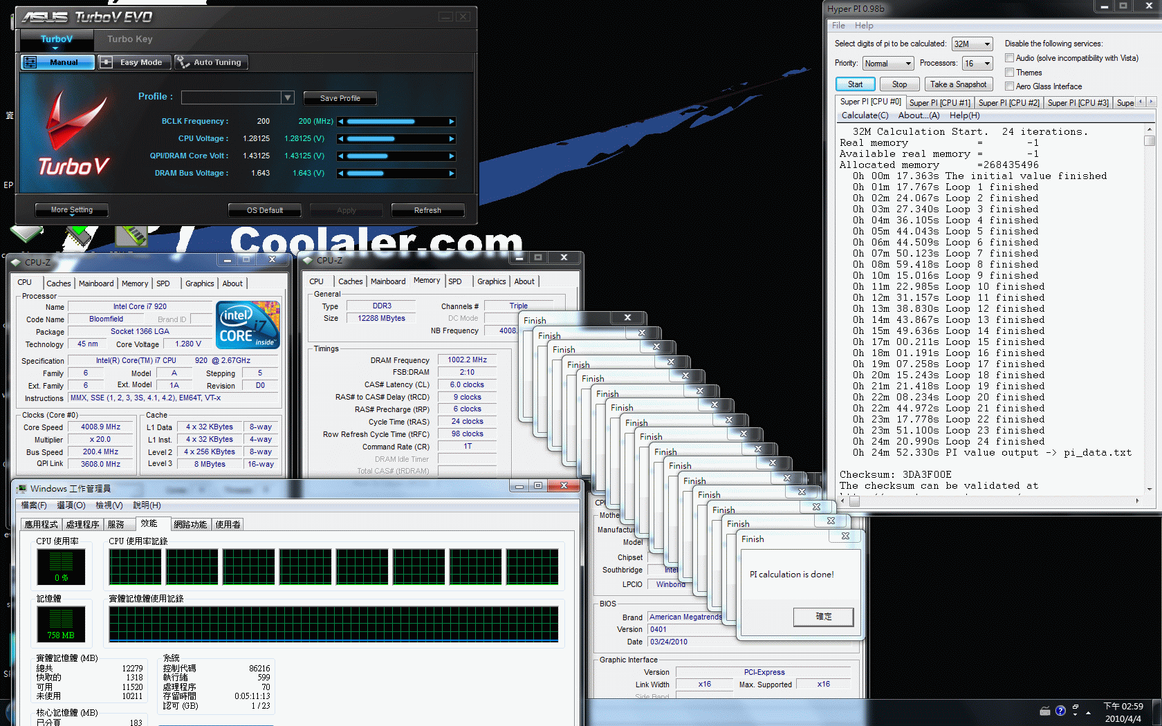This screenshot has height=726, width=1162.
Task: Open the Help menu in Hyper PI
Action: pos(864,26)
